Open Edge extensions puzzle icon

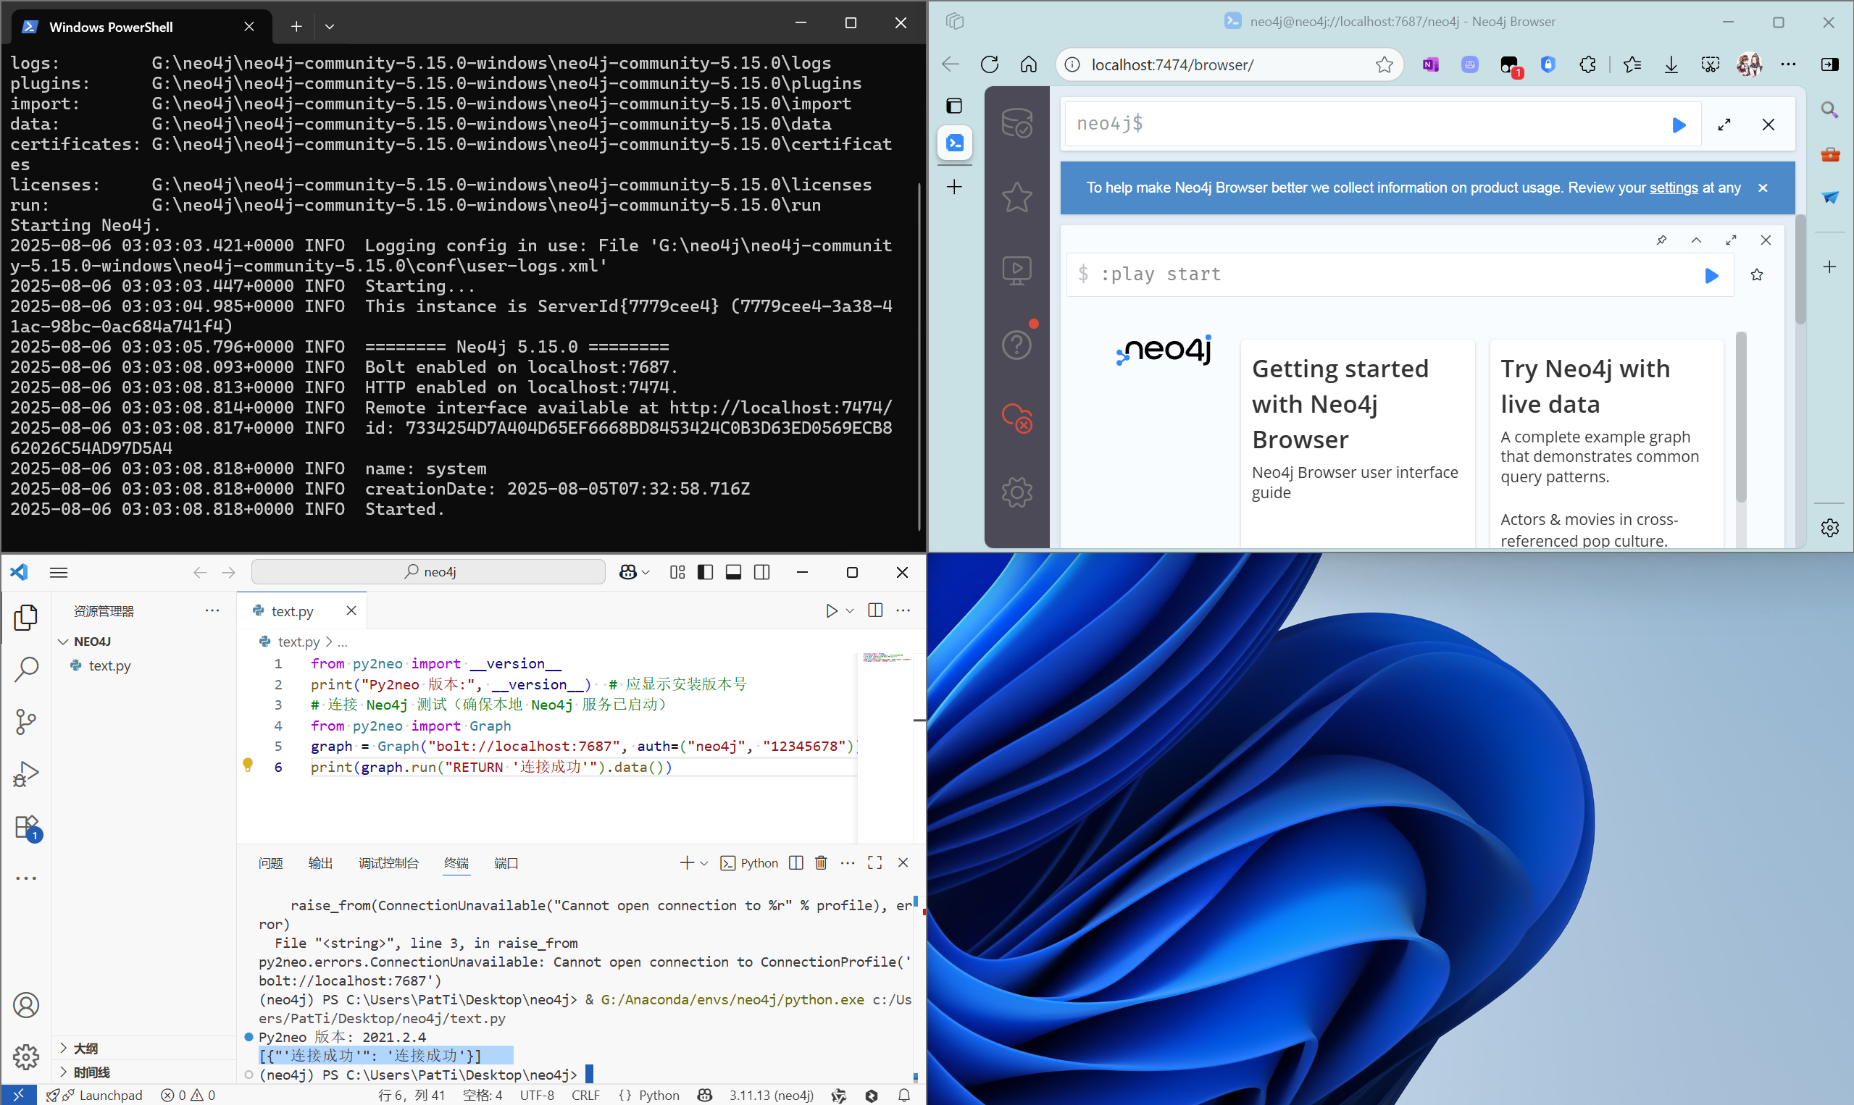[x=1587, y=64]
